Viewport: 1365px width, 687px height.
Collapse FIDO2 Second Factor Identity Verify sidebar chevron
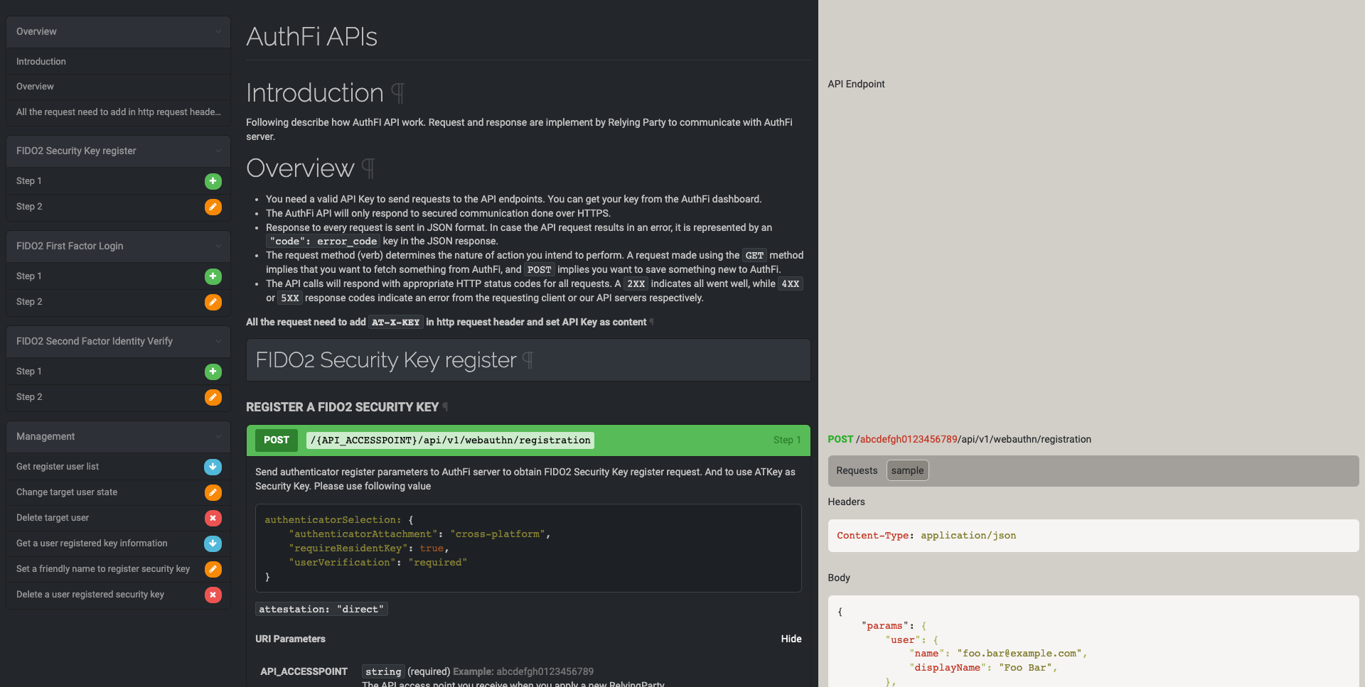(218, 342)
